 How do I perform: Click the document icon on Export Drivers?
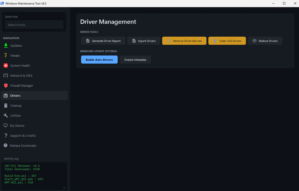[134, 41]
